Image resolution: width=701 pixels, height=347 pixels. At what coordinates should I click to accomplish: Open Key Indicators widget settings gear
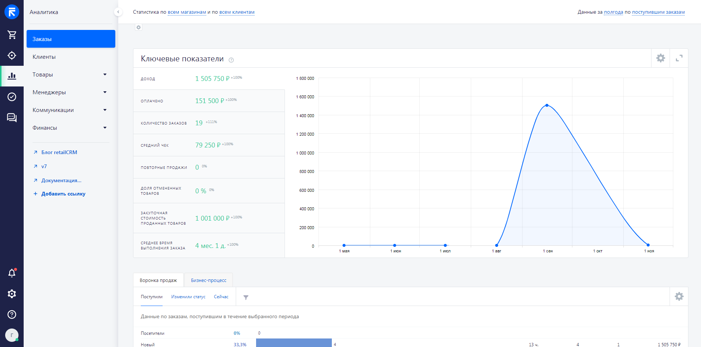[x=660, y=58]
